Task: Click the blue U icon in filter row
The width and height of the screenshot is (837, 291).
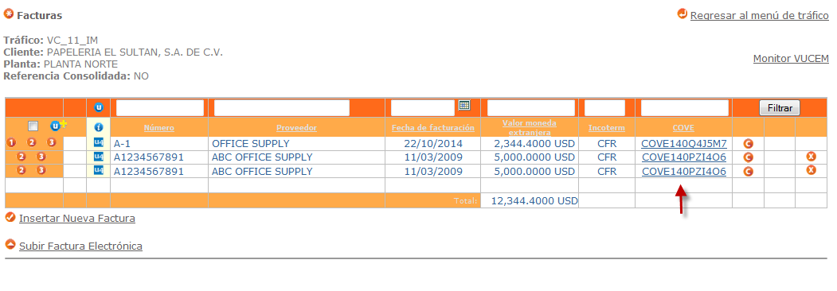Action: point(98,107)
